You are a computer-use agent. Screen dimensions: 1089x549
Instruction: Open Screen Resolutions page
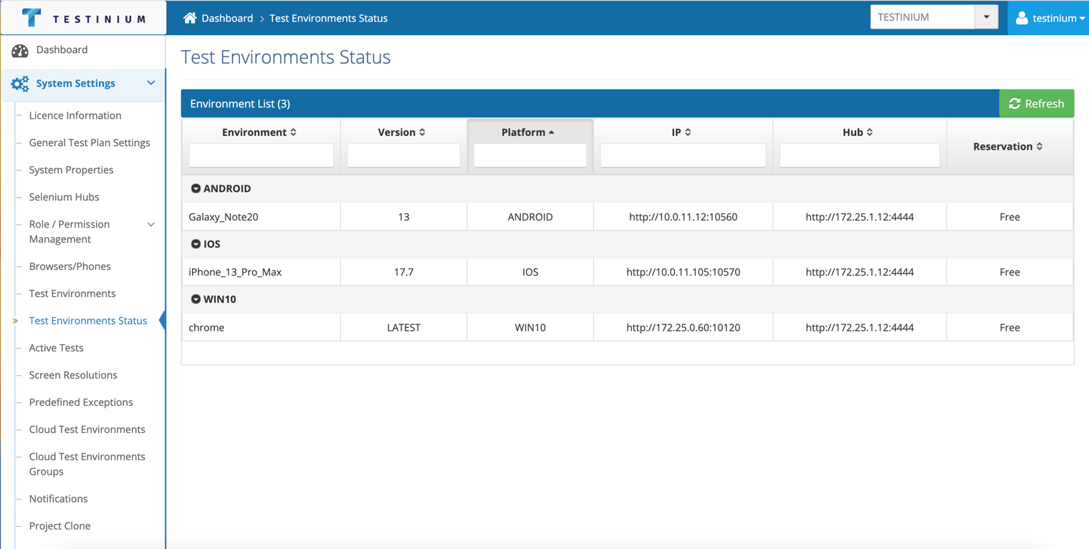[x=73, y=375]
